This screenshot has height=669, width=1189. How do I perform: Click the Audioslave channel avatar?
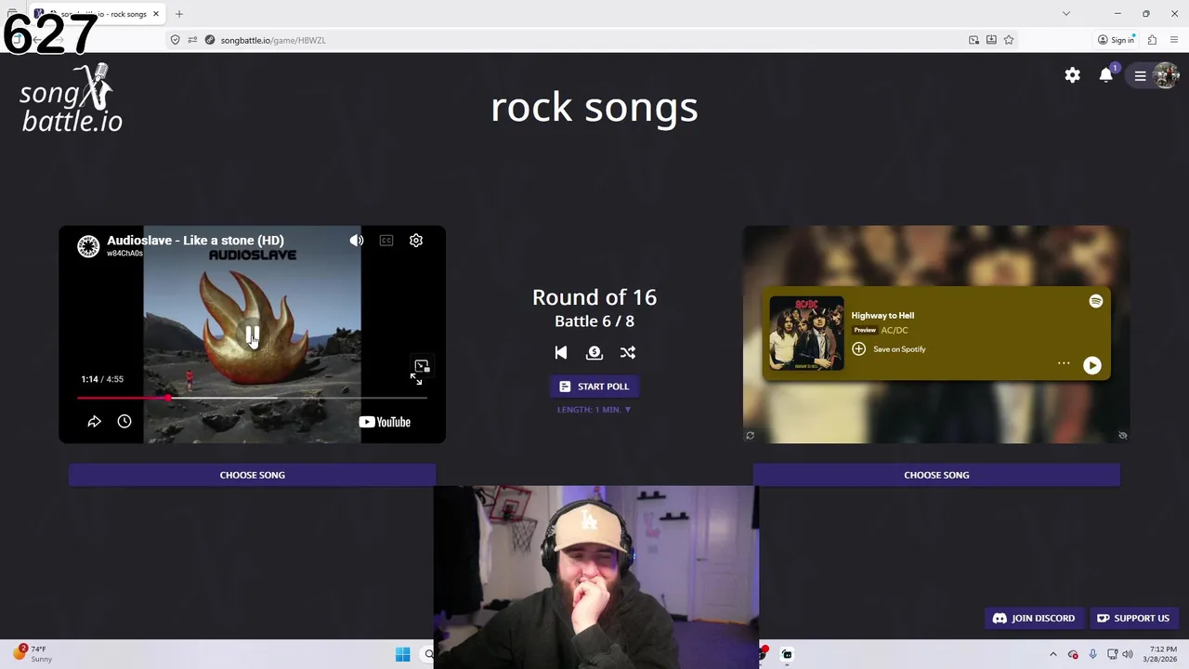coord(88,246)
